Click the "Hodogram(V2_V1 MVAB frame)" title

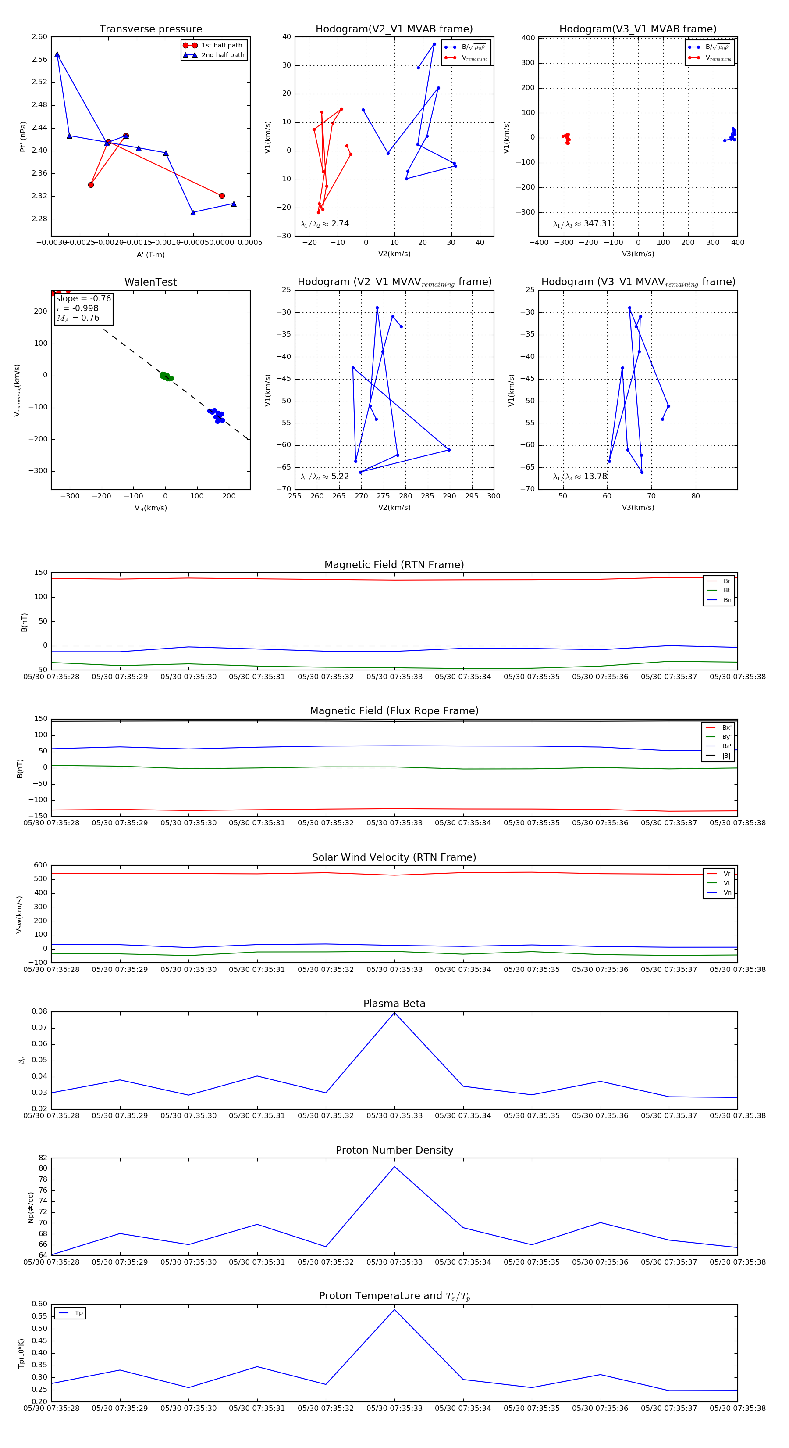pyautogui.click(x=394, y=29)
